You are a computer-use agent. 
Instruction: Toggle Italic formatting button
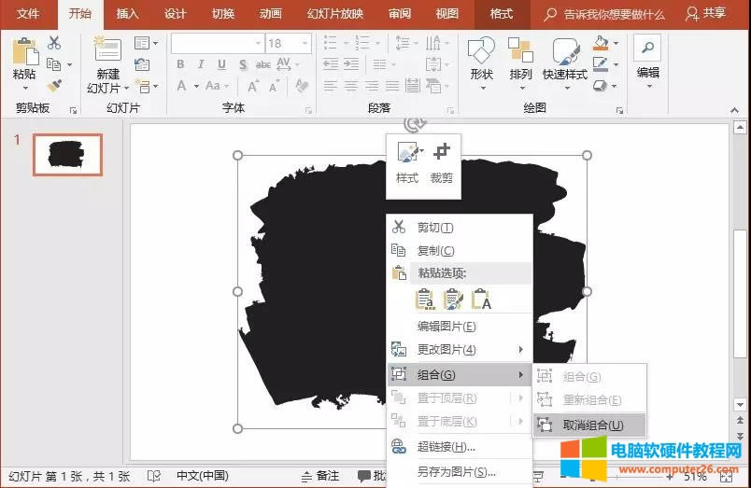[201, 64]
